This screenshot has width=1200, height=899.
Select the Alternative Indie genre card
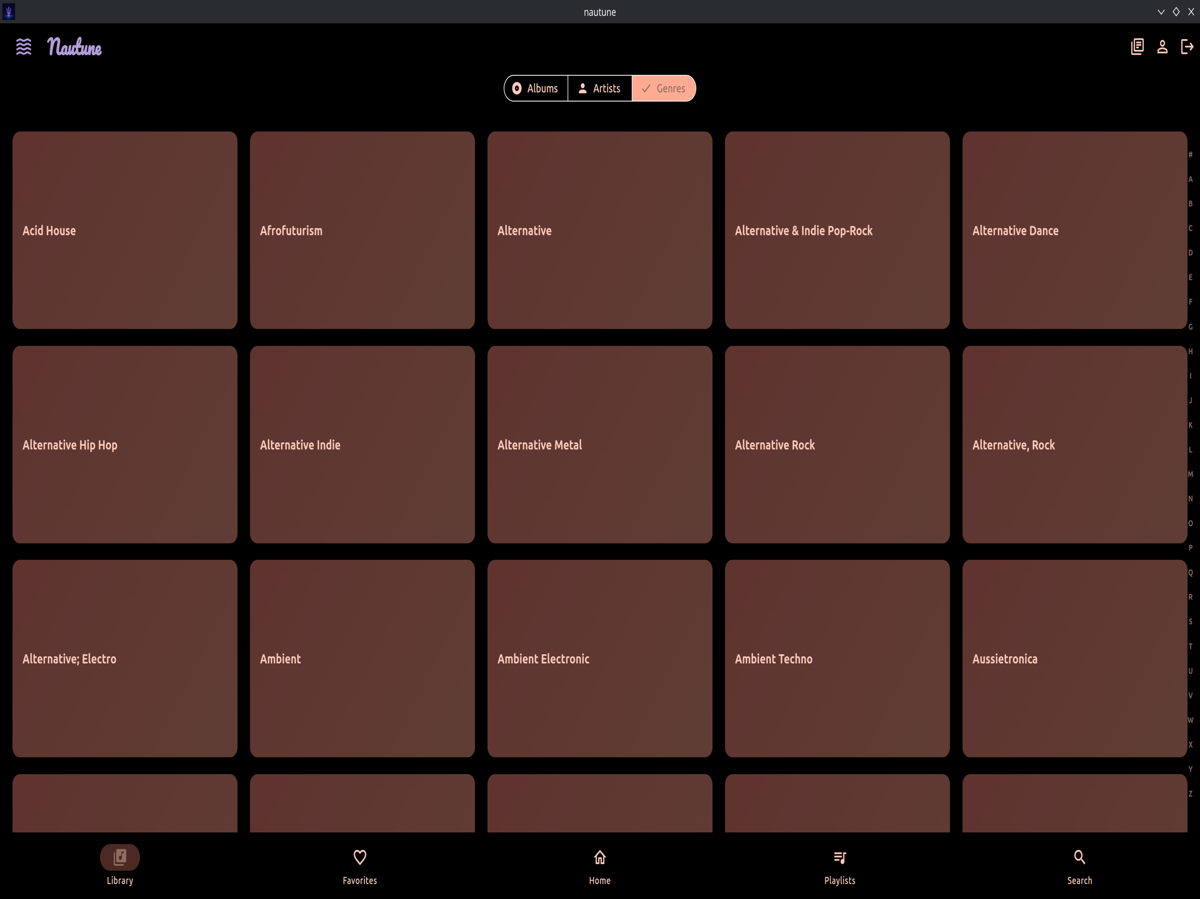pos(362,445)
